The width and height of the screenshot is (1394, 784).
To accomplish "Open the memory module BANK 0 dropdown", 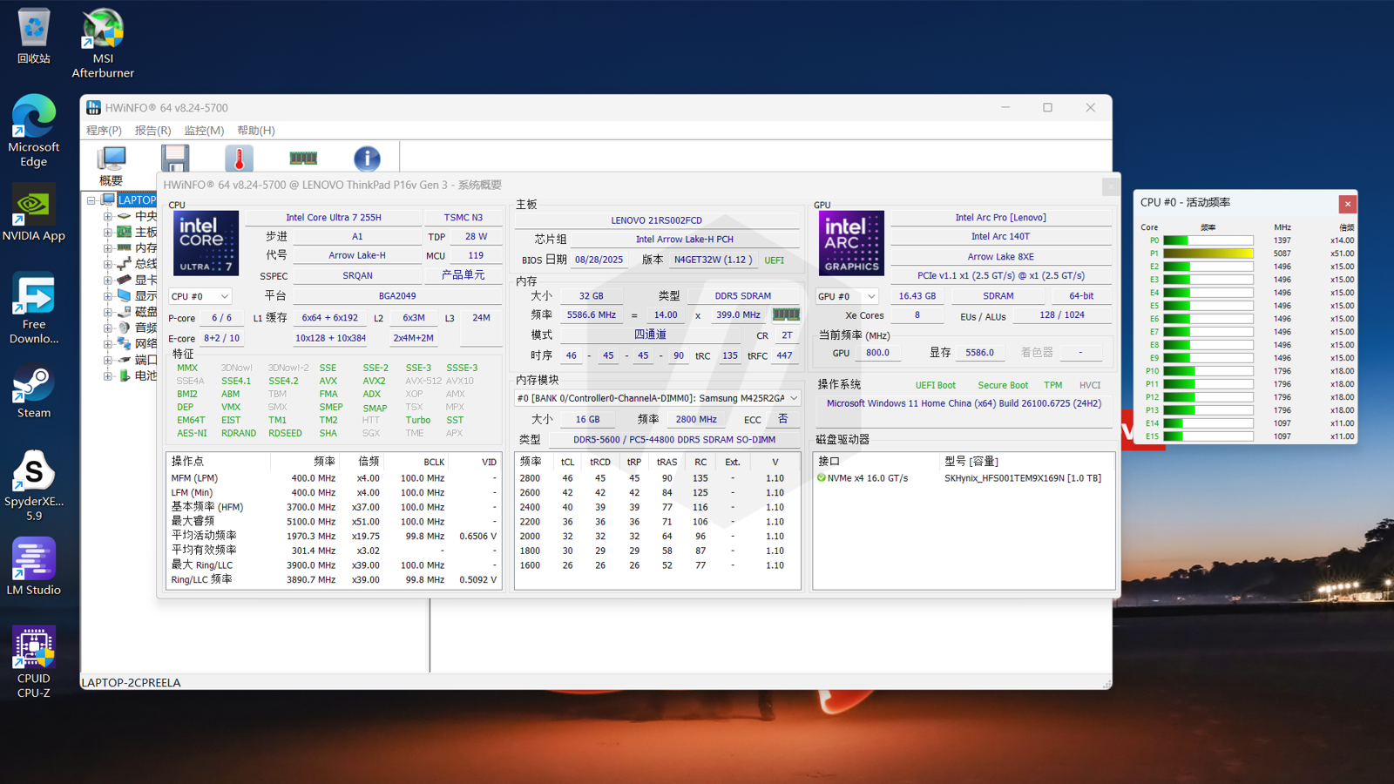I will 658,398.
